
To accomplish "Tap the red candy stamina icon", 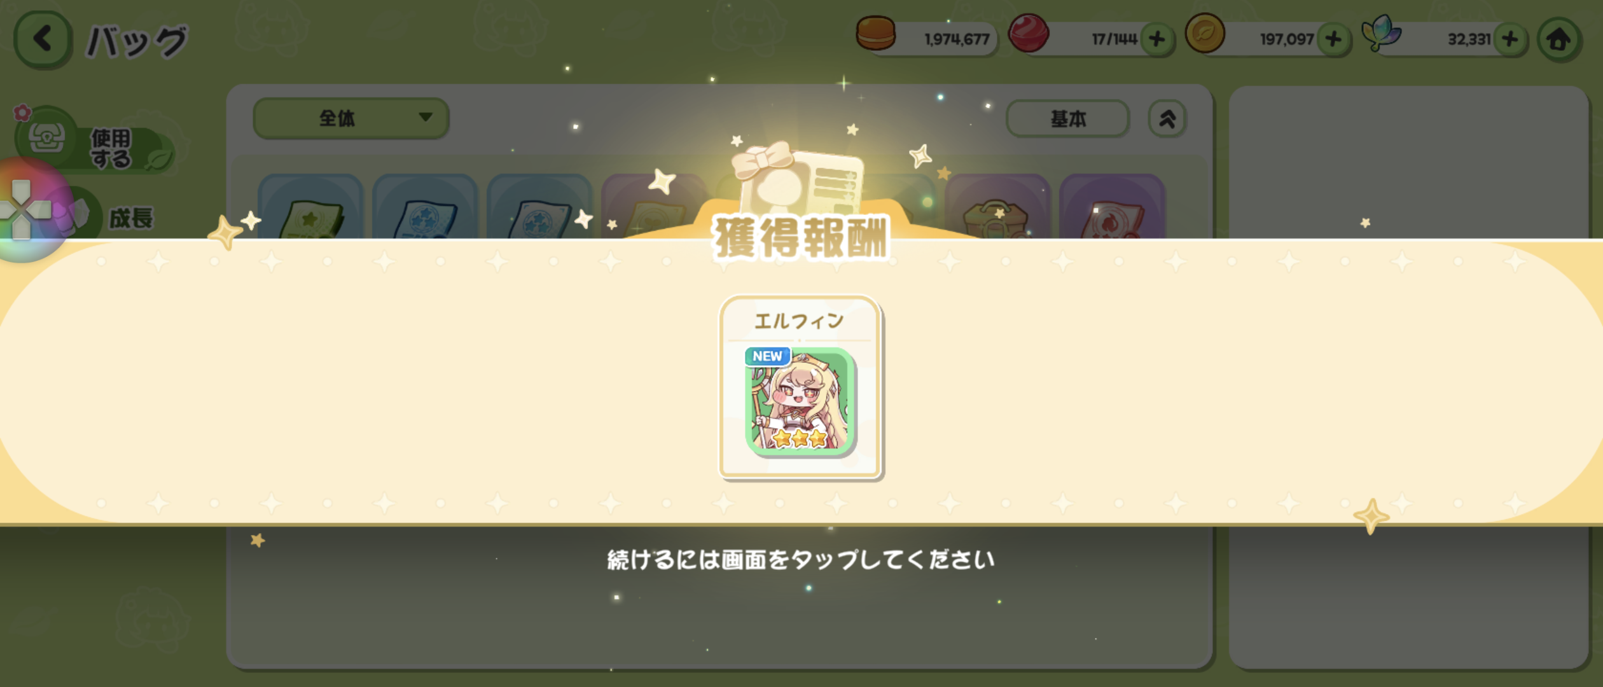I will point(1029,33).
